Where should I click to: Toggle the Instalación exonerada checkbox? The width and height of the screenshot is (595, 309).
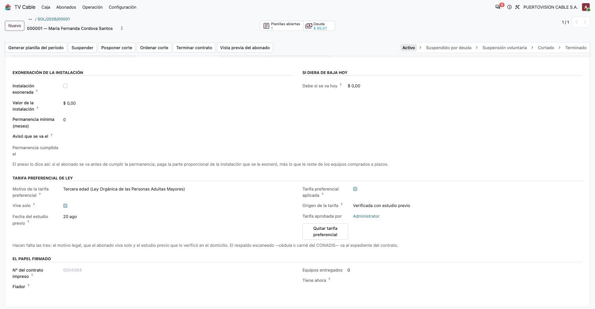(x=65, y=86)
